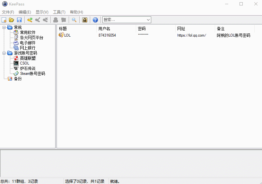Screen dimensions: 262x184
Task: Click the note 阿枫的LOL账号密码
Action: point(233,35)
